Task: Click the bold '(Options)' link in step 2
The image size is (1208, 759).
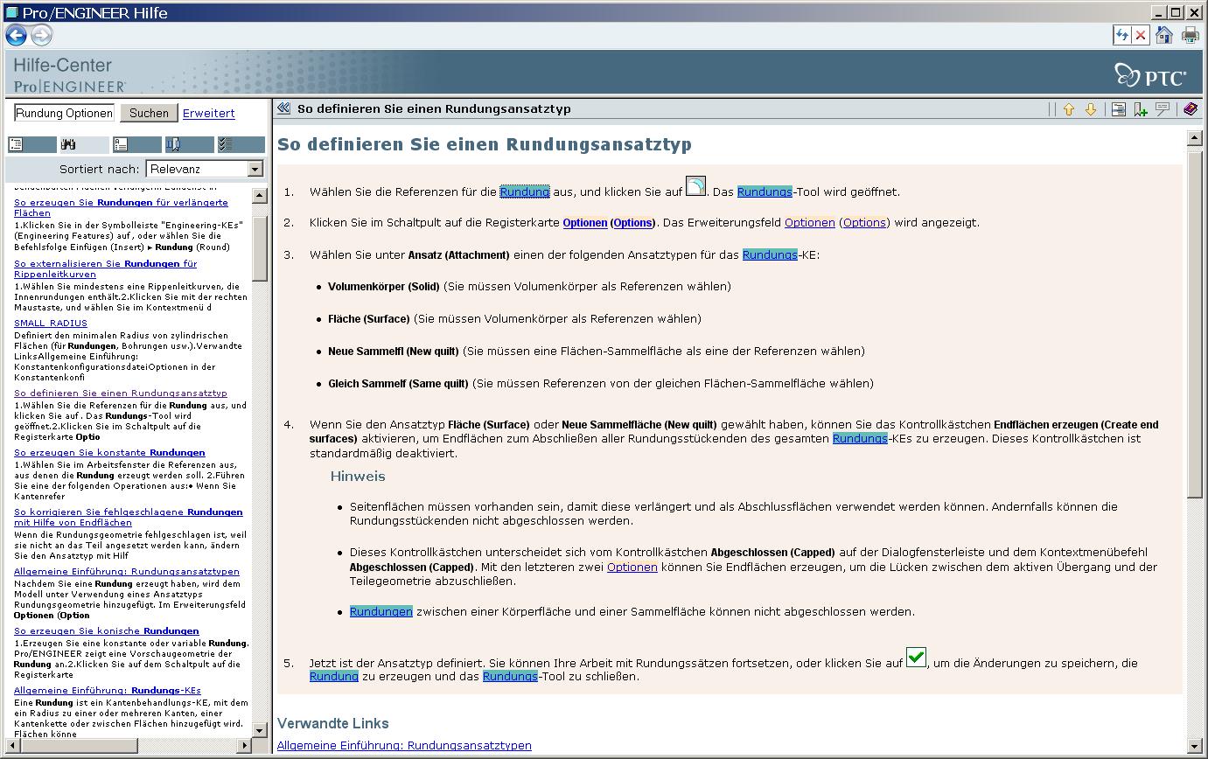Action: pos(633,222)
